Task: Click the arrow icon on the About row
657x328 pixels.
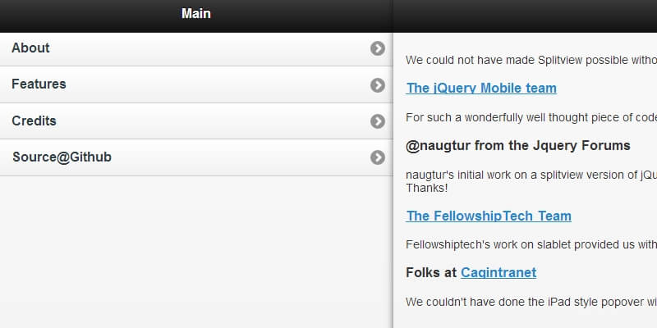Action: (378, 48)
